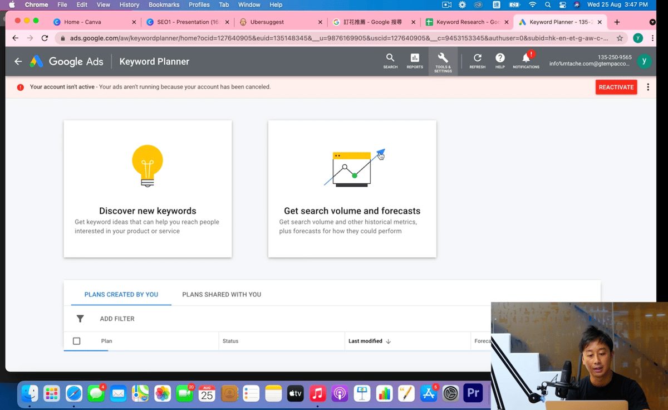Open the three-dot menu beside Reactivate
Viewport: 668px width, 410px height.
click(648, 87)
